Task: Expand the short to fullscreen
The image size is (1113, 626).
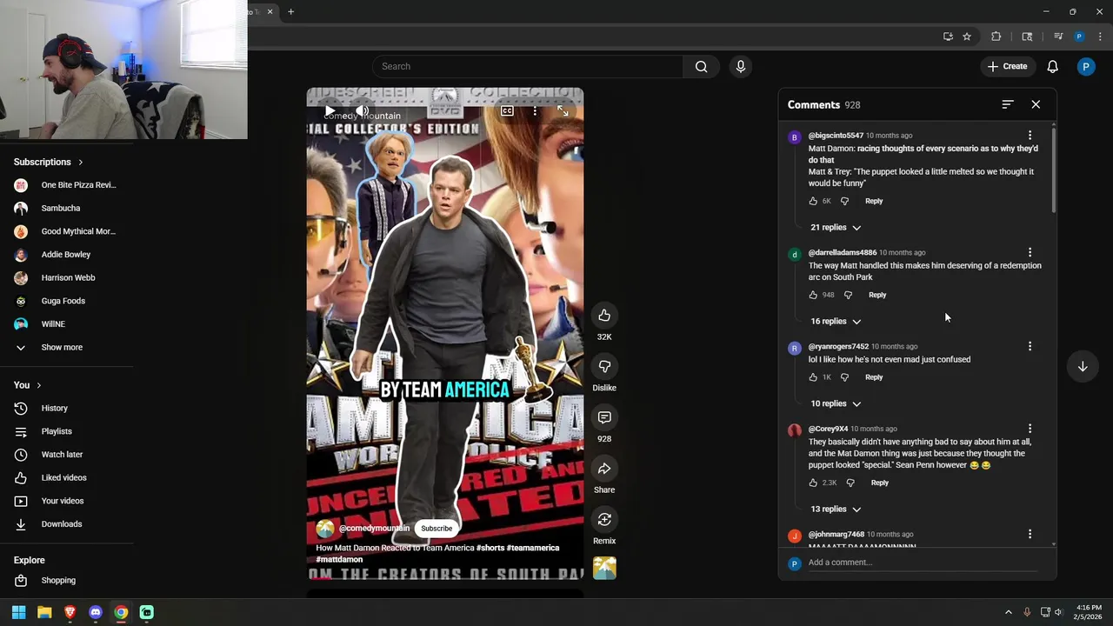Action: tap(563, 110)
